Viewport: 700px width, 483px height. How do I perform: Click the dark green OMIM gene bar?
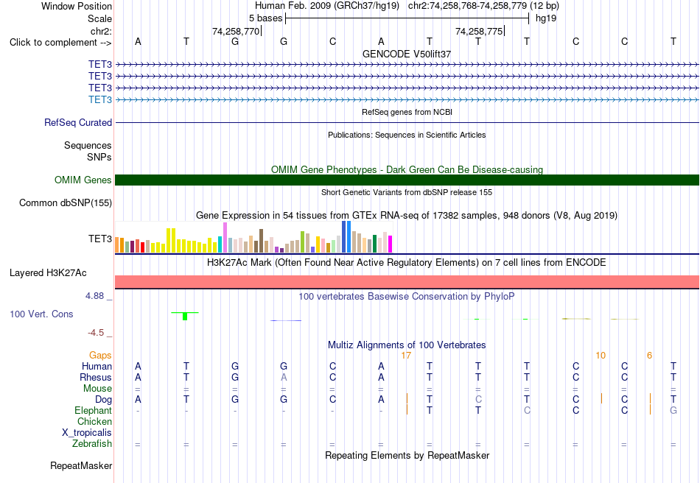click(x=407, y=180)
